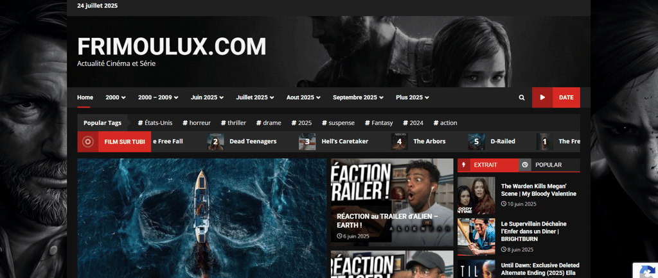
Task: Select the horreur tag
Action: [x=197, y=123]
